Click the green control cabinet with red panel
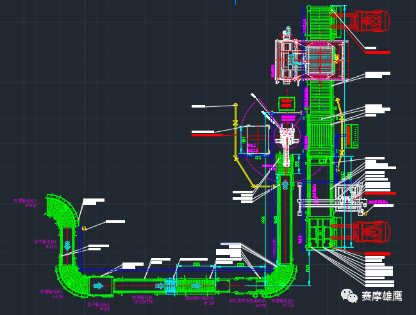This screenshot has height=315, width=416. coord(352,135)
